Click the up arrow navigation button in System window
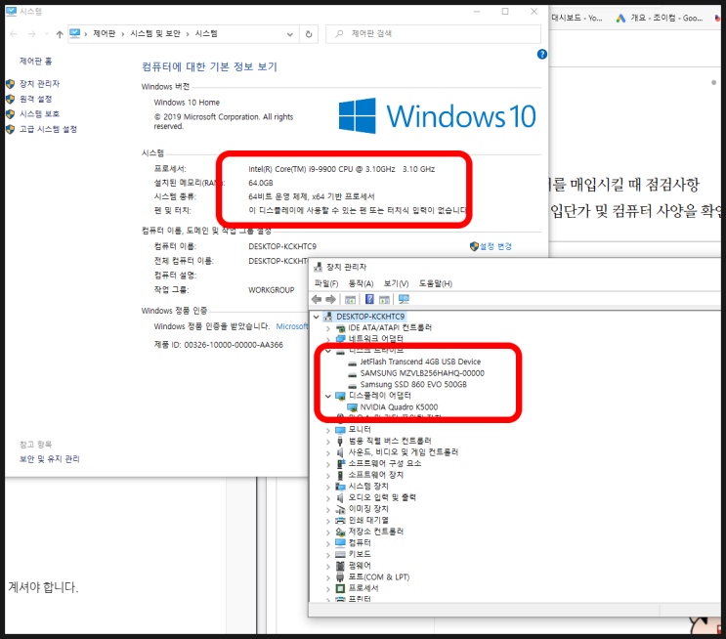Screen dimensions: 726x639 tap(60, 34)
